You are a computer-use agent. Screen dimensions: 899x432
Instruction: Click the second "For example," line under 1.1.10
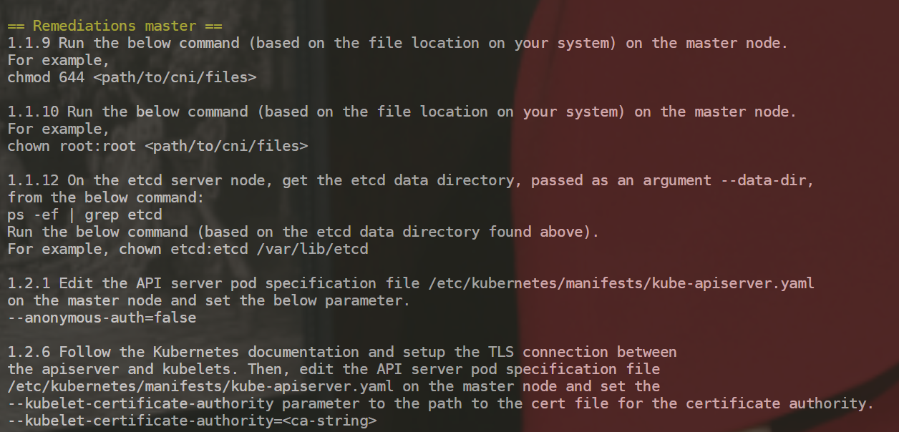[59, 129]
